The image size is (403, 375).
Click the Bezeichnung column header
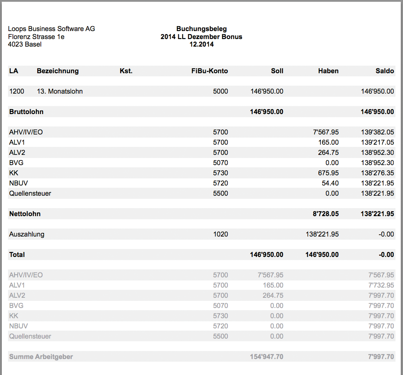click(58, 71)
